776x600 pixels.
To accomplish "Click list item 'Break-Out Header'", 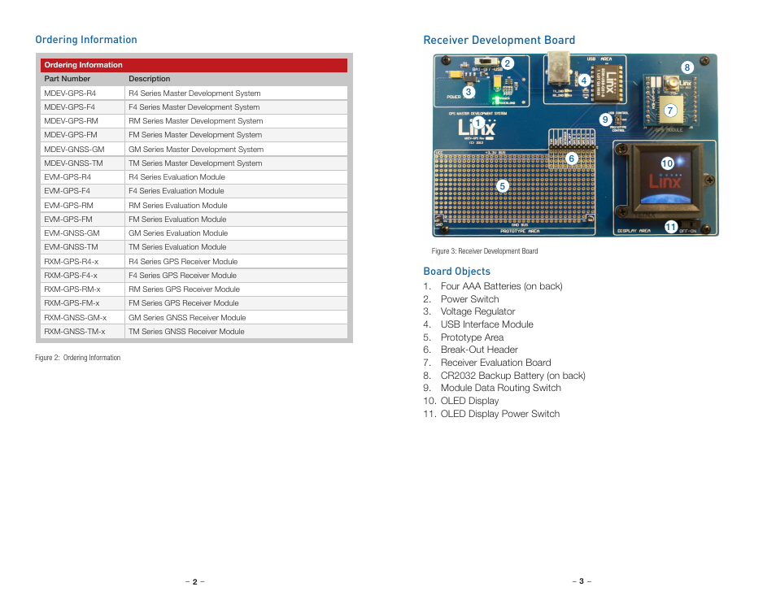I will coord(479,350).
